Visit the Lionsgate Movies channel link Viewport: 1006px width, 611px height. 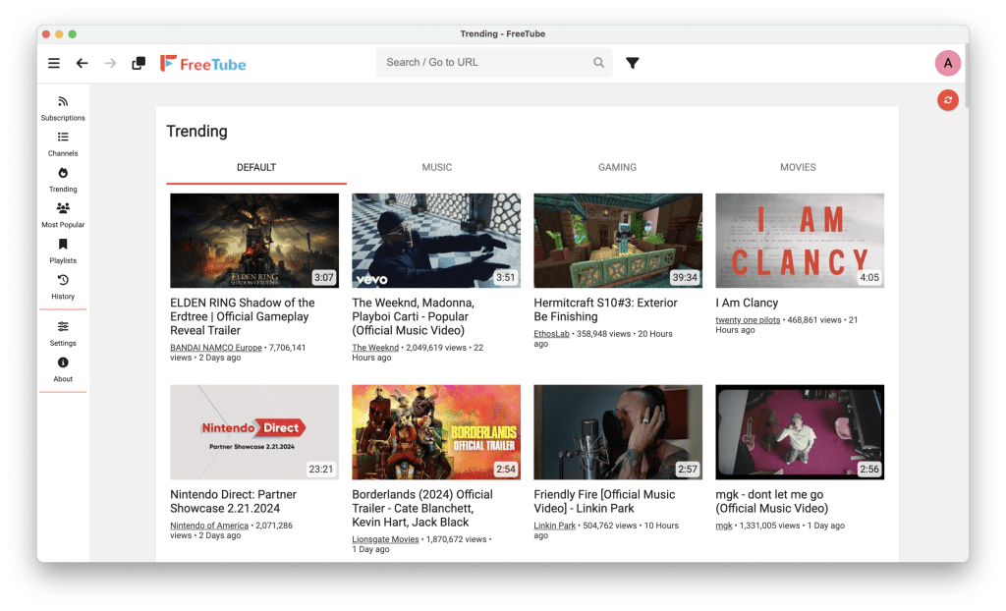pos(385,539)
